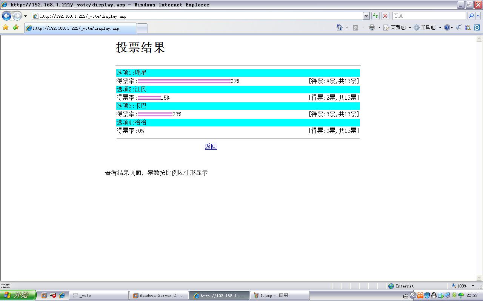Switch to Windows Server 2... taskbar window

pos(159,295)
